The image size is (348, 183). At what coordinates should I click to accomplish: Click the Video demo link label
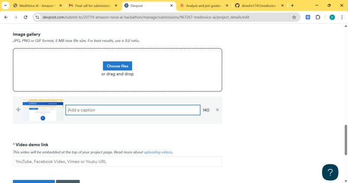(x=32, y=144)
